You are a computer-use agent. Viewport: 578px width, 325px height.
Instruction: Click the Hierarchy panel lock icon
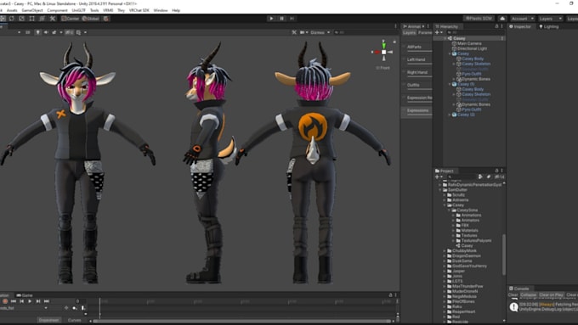coord(496,26)
